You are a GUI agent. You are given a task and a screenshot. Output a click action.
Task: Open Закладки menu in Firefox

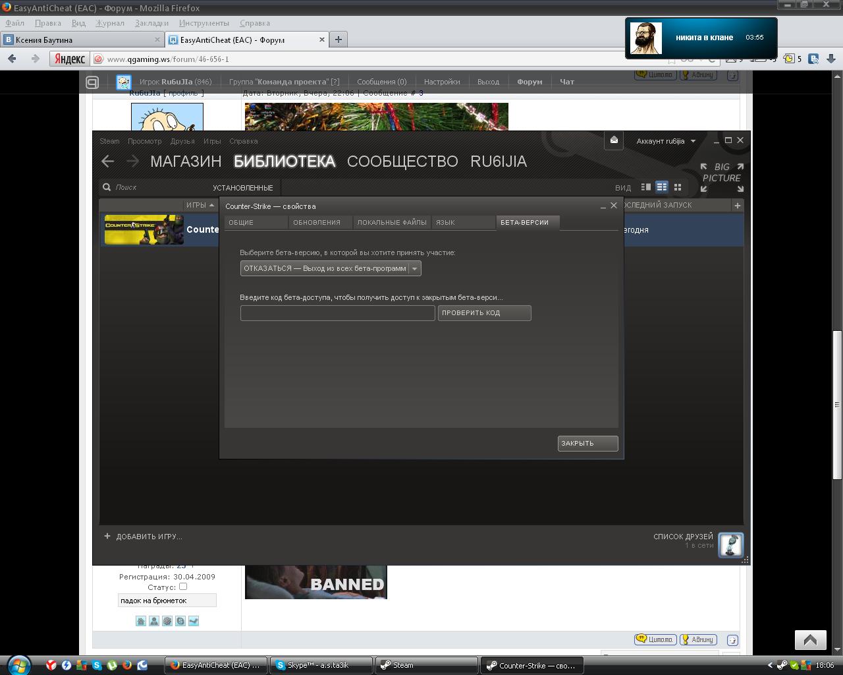pyautogui.click(x=151, y=23)
